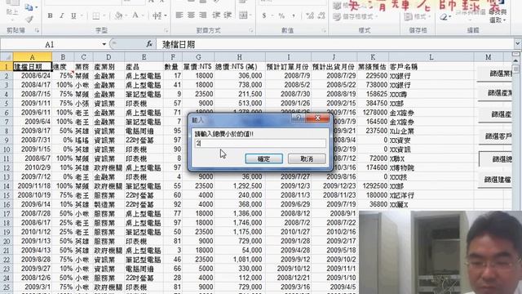Click the Borders icon in the font group
Screen dimensions: 522x294
coord(96,16)
